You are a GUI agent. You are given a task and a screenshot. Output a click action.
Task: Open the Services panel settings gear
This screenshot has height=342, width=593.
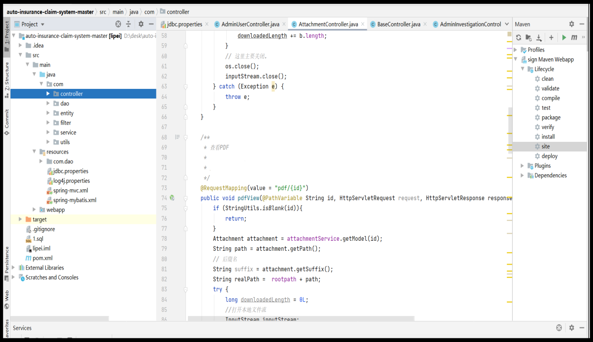click(x=572, y=328)
